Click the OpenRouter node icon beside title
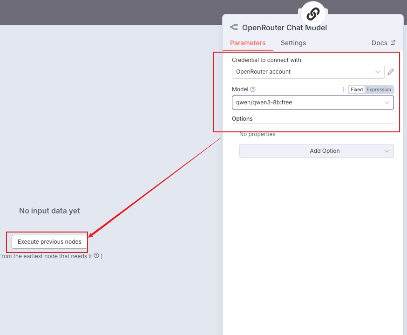 (x=234, y=27)
